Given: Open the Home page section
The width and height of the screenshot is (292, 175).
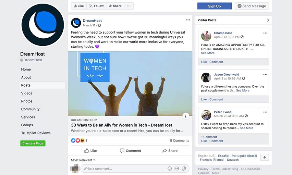Looking at the screenshot, I should coord(26,69).
